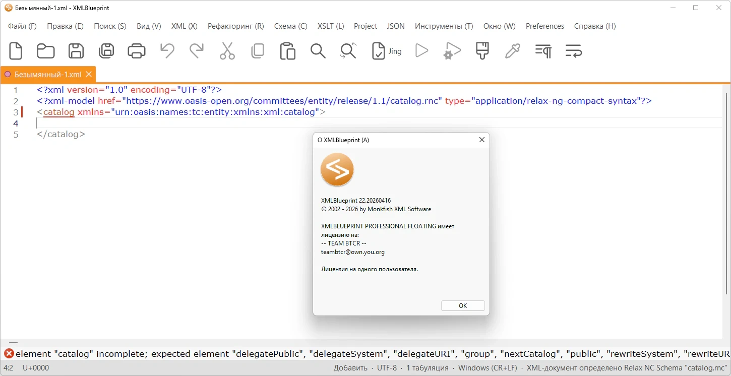Viewport: 731px width, 376px height.
Task: Select the Безымянный-1.xml tab
Action: point(48,74)
